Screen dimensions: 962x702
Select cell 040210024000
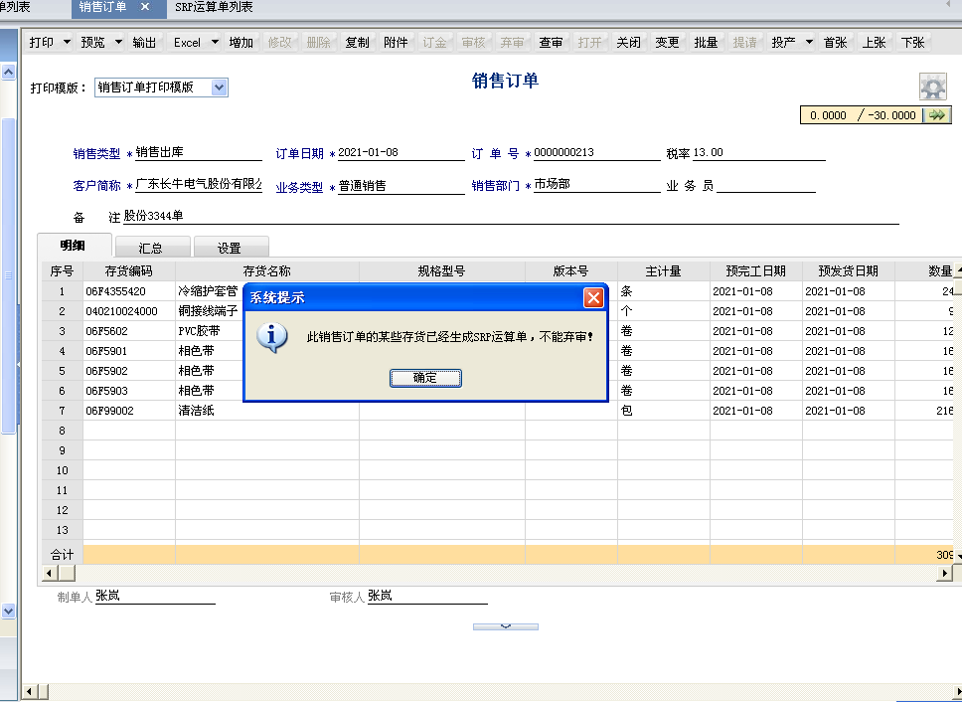[x=129, y=311]
